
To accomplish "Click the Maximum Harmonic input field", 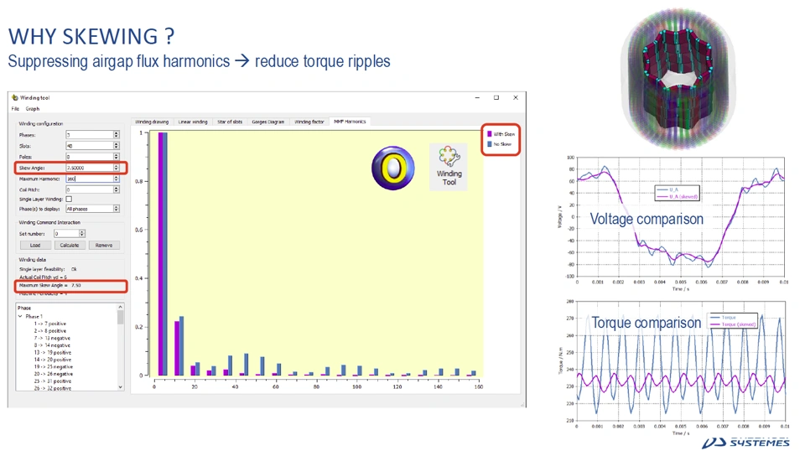I will pyautogui.click(x=90, y=179).
